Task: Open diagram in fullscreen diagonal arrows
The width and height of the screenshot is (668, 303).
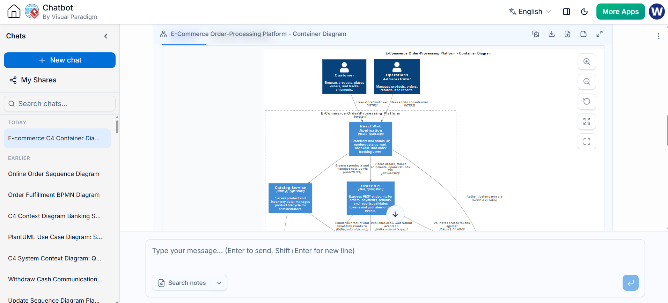Action: 600,34
